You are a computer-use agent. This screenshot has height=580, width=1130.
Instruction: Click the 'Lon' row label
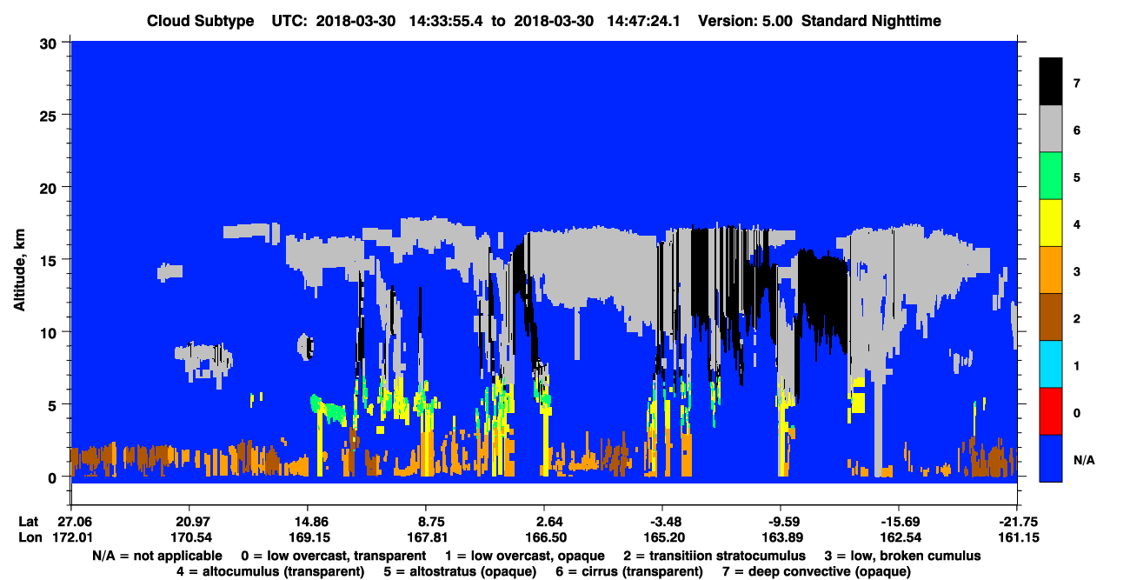(x=29, y=538)
